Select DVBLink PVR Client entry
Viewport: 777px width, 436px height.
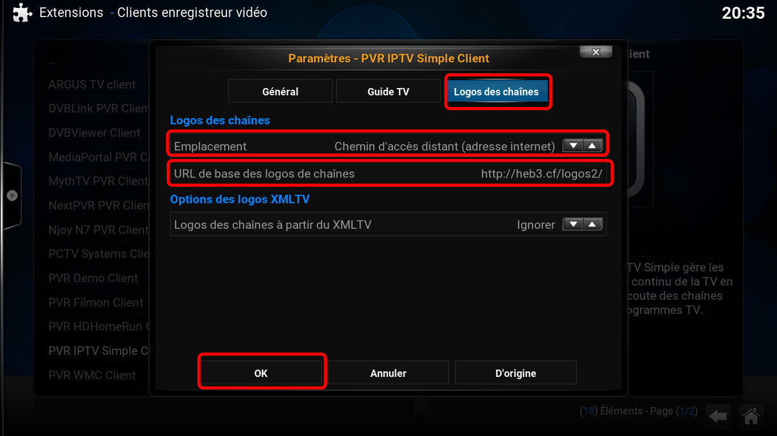click(x=98, y=108)
